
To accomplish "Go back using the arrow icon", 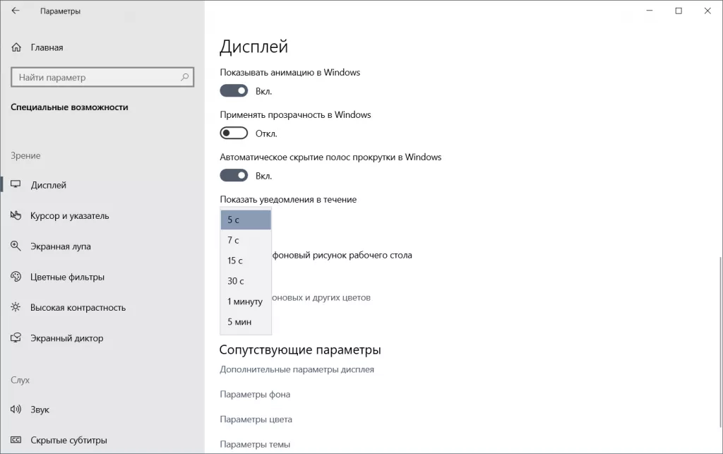I will (x=16, y=11).
